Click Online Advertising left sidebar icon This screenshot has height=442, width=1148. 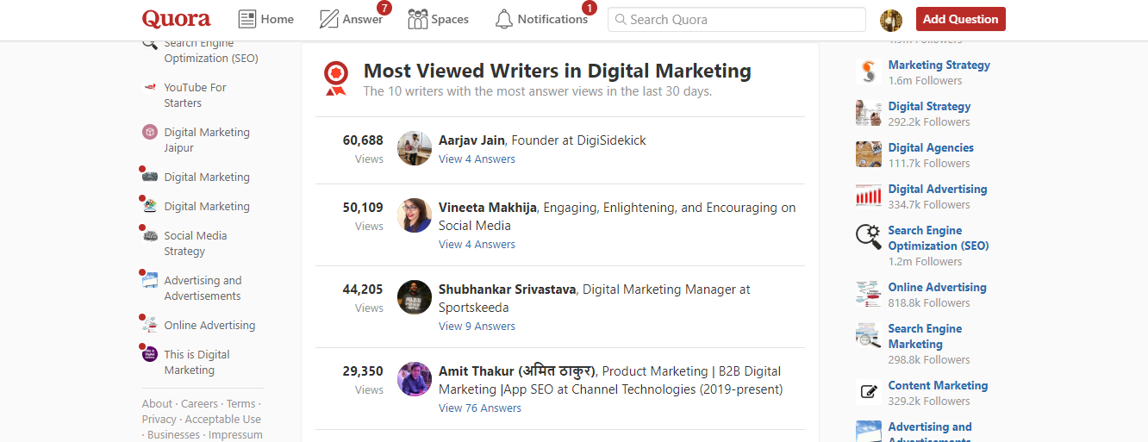tap(150, 325)
